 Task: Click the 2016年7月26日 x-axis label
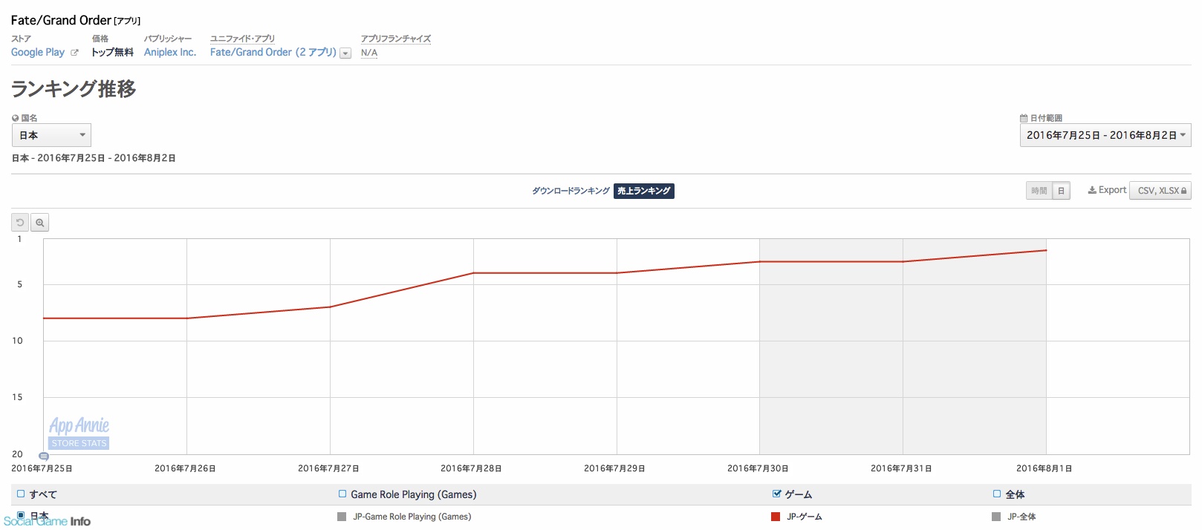(x=185, y=468)
